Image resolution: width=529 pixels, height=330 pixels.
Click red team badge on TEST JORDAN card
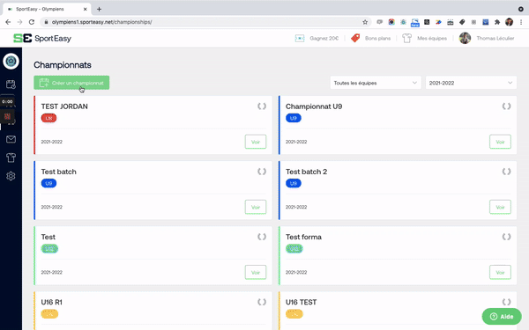coord(48,118)
